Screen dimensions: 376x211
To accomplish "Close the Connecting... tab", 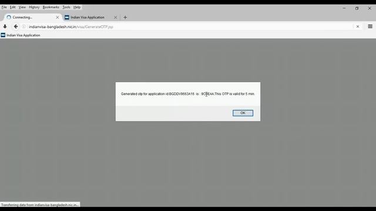I will 58,17.
